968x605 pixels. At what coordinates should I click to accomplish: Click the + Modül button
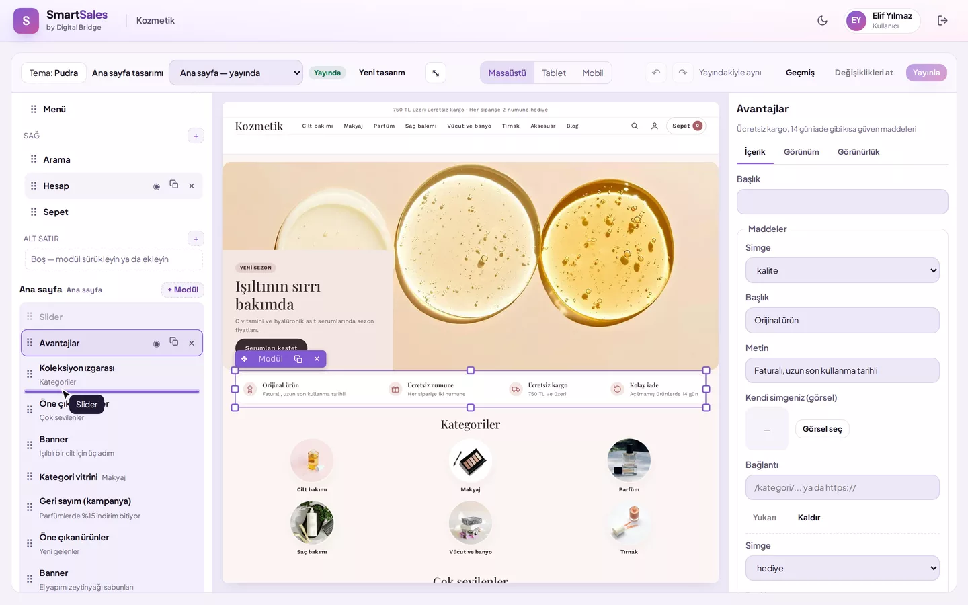click(183, 290)
